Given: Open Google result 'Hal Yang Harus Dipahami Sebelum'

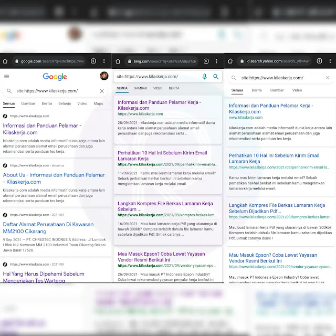Looking at the screenshot, I should (44, 277).
